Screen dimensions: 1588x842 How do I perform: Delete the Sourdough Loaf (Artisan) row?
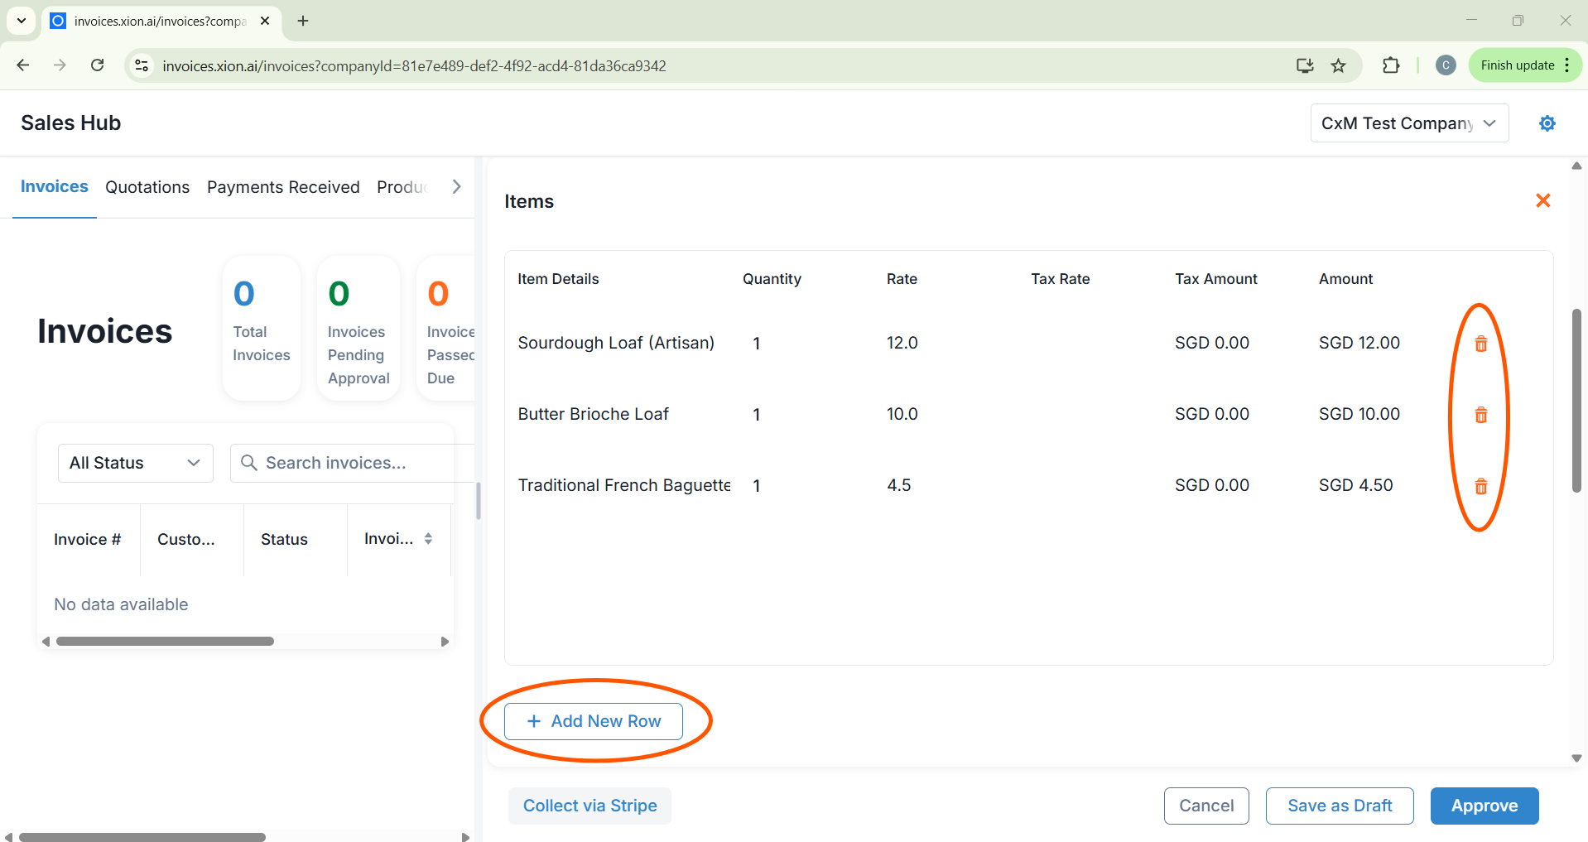[x=1480, y=344]
